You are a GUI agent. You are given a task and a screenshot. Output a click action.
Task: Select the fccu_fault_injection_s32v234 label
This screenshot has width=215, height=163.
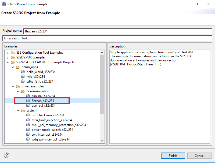click(52, 120)
